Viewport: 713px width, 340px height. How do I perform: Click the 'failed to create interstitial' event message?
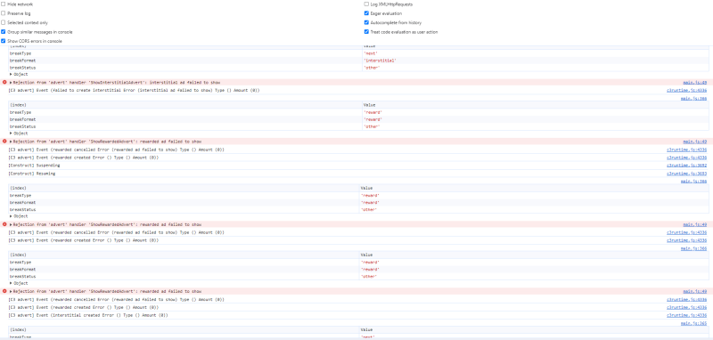click(x=135, y=90)
